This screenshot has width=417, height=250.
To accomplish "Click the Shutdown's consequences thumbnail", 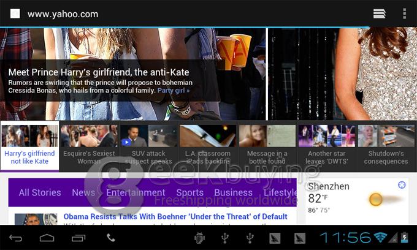I will tap(386, 136).
